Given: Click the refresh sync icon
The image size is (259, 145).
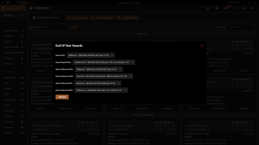Looking at the screenshot, I should (x=234, y=8).
